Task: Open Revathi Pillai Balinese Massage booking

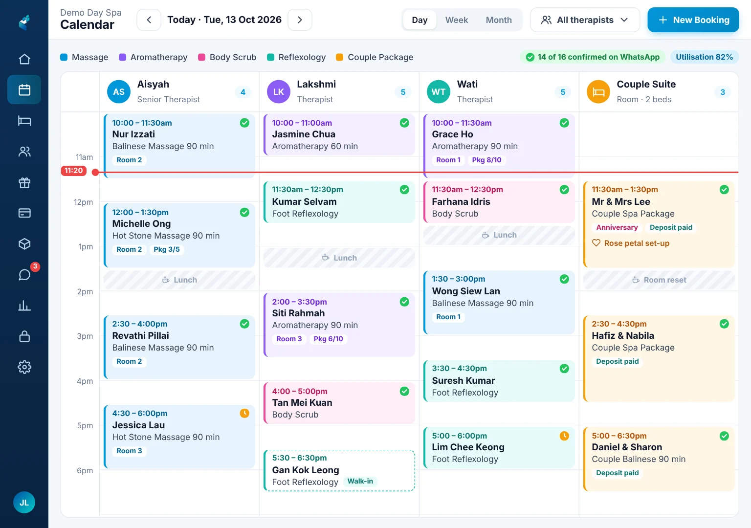Action: tap(179, 347)
